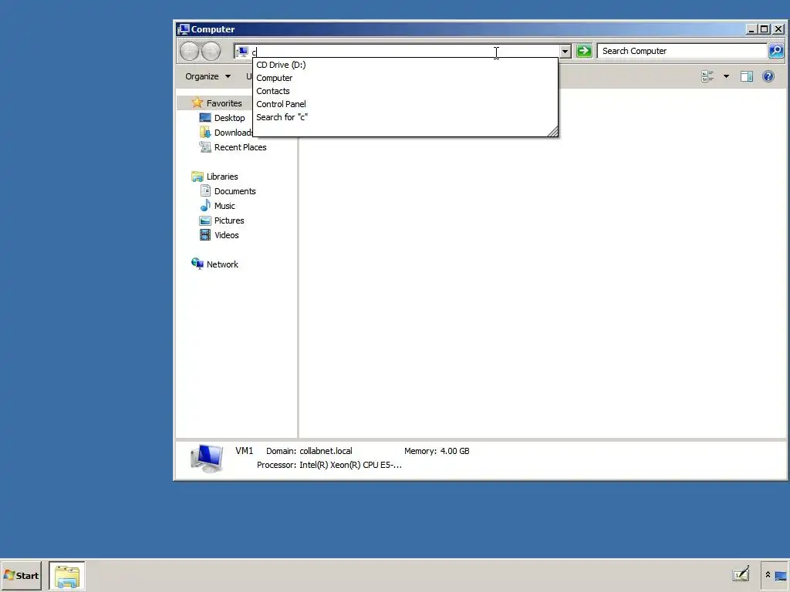
Task: Click the VM1 computer name label
Action: point(245,450)
